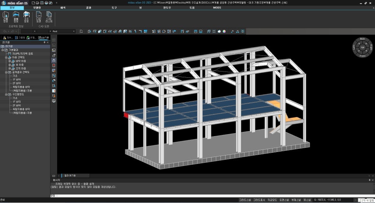
Task: Select the TOP view on navigation wheel
Action: (x=362, y=48)
